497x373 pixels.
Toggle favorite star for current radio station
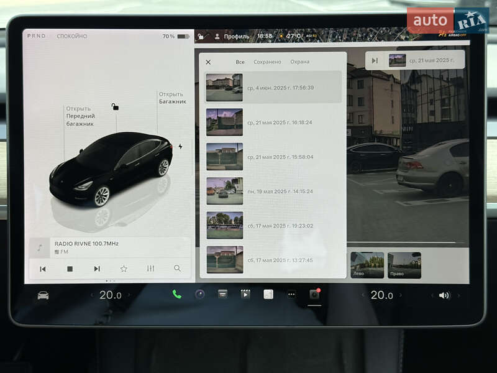(x=124, y=269)
